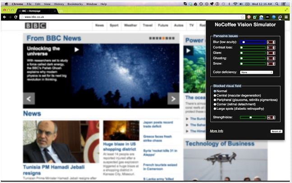The width and height of the screenshot is (292, 183).
Task: Open the Weather tab on BBC navigation
Action: [x=130, y=26]
